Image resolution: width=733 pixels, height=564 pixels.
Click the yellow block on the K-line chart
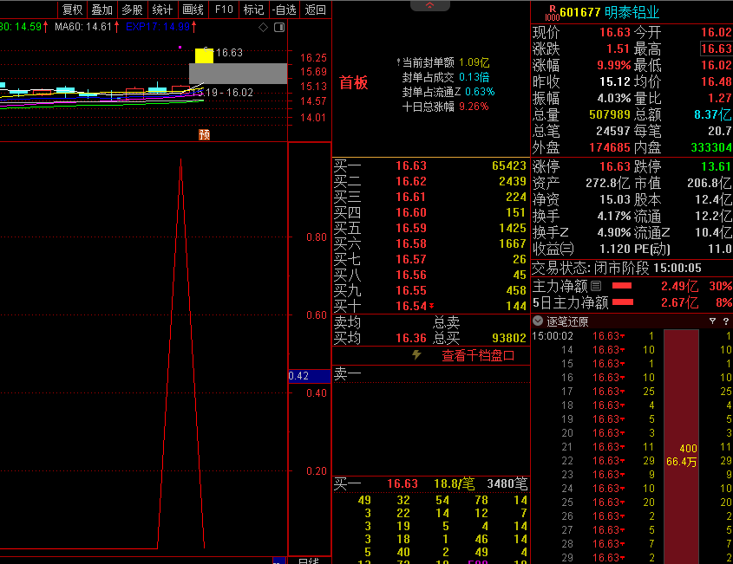pyautogui.click(x=204, y=56)
